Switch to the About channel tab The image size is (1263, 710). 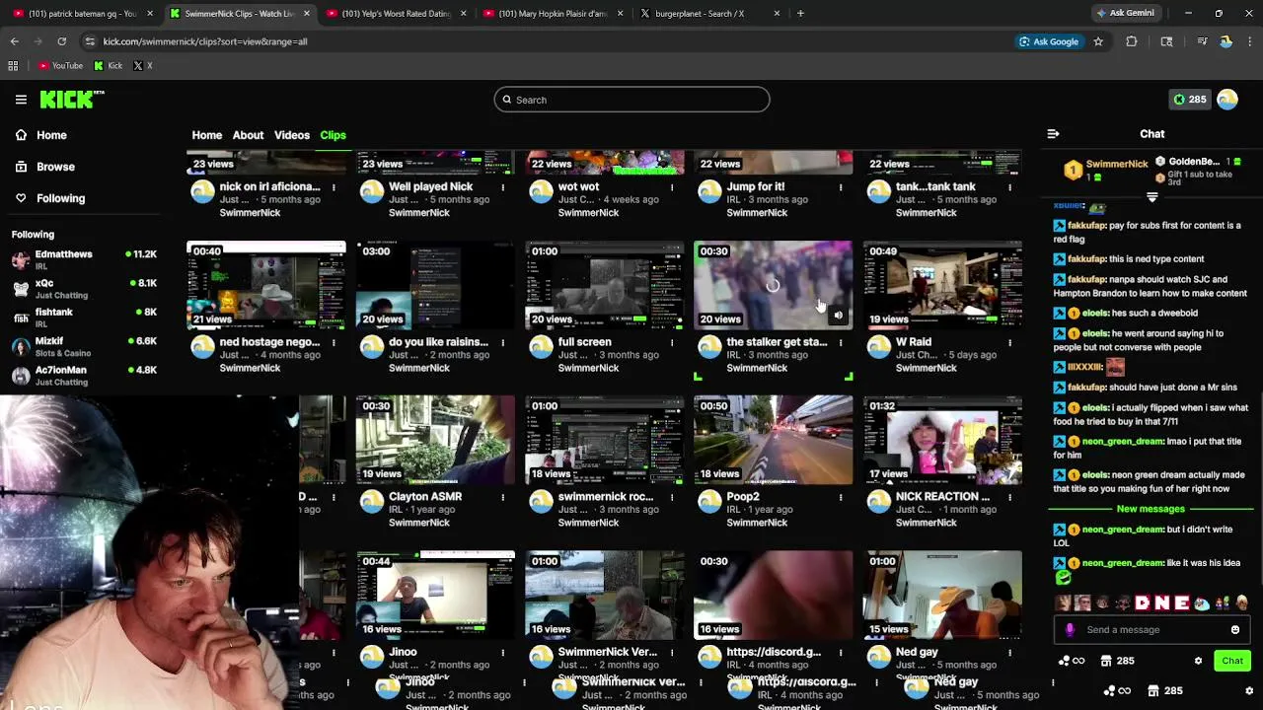pyautogui.click(x=248, y=135)
